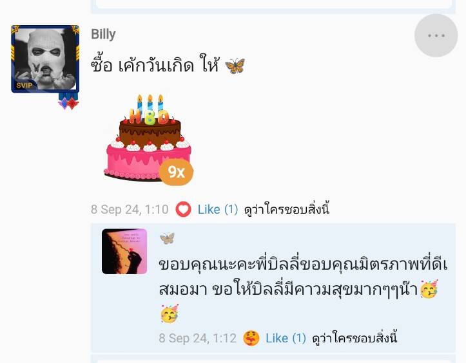Image resolution: width=466 pixels, height=363 pixels.
Task: View who liked Billy's cake post
Action: pyautogui.click(x=286, y=210)
